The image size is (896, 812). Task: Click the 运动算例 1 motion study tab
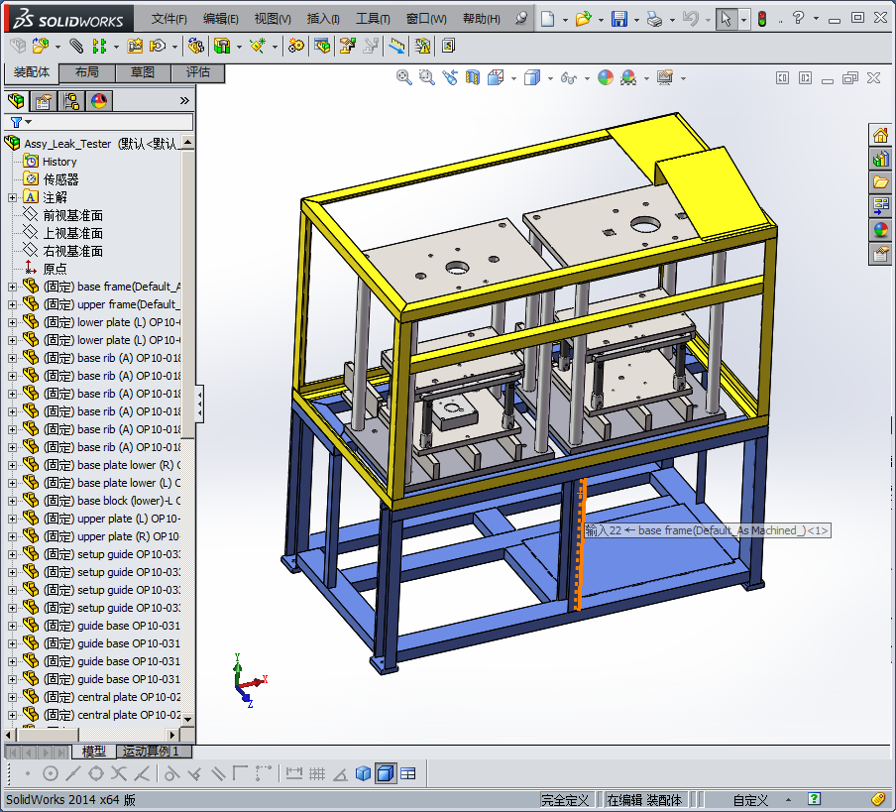click(x=151, y=752)
